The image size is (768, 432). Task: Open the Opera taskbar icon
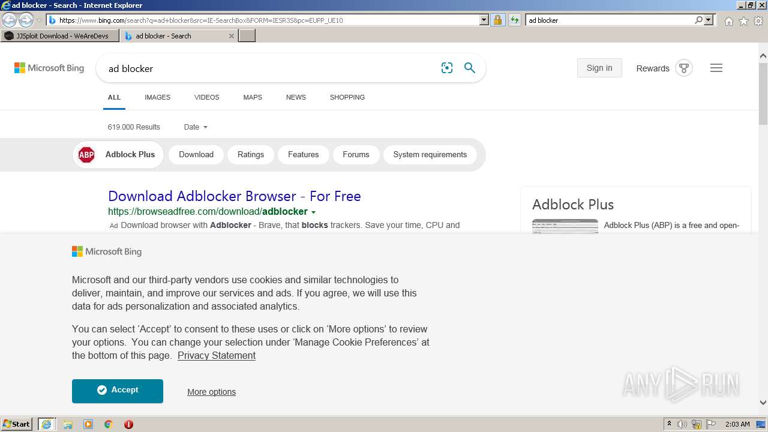point(128,424)
